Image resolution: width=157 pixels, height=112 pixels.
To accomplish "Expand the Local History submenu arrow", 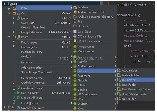I will [72, 103].
